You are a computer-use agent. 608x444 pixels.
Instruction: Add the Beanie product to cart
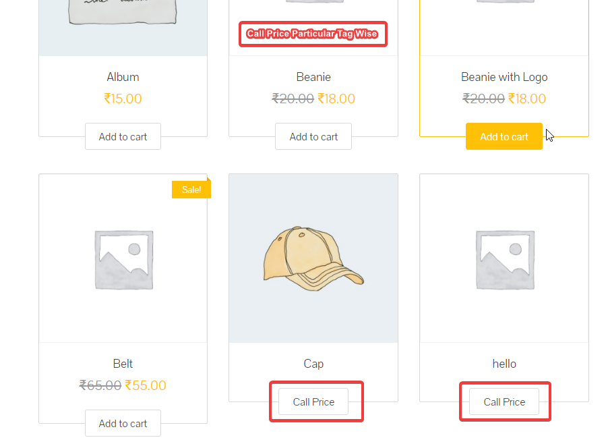313,136
